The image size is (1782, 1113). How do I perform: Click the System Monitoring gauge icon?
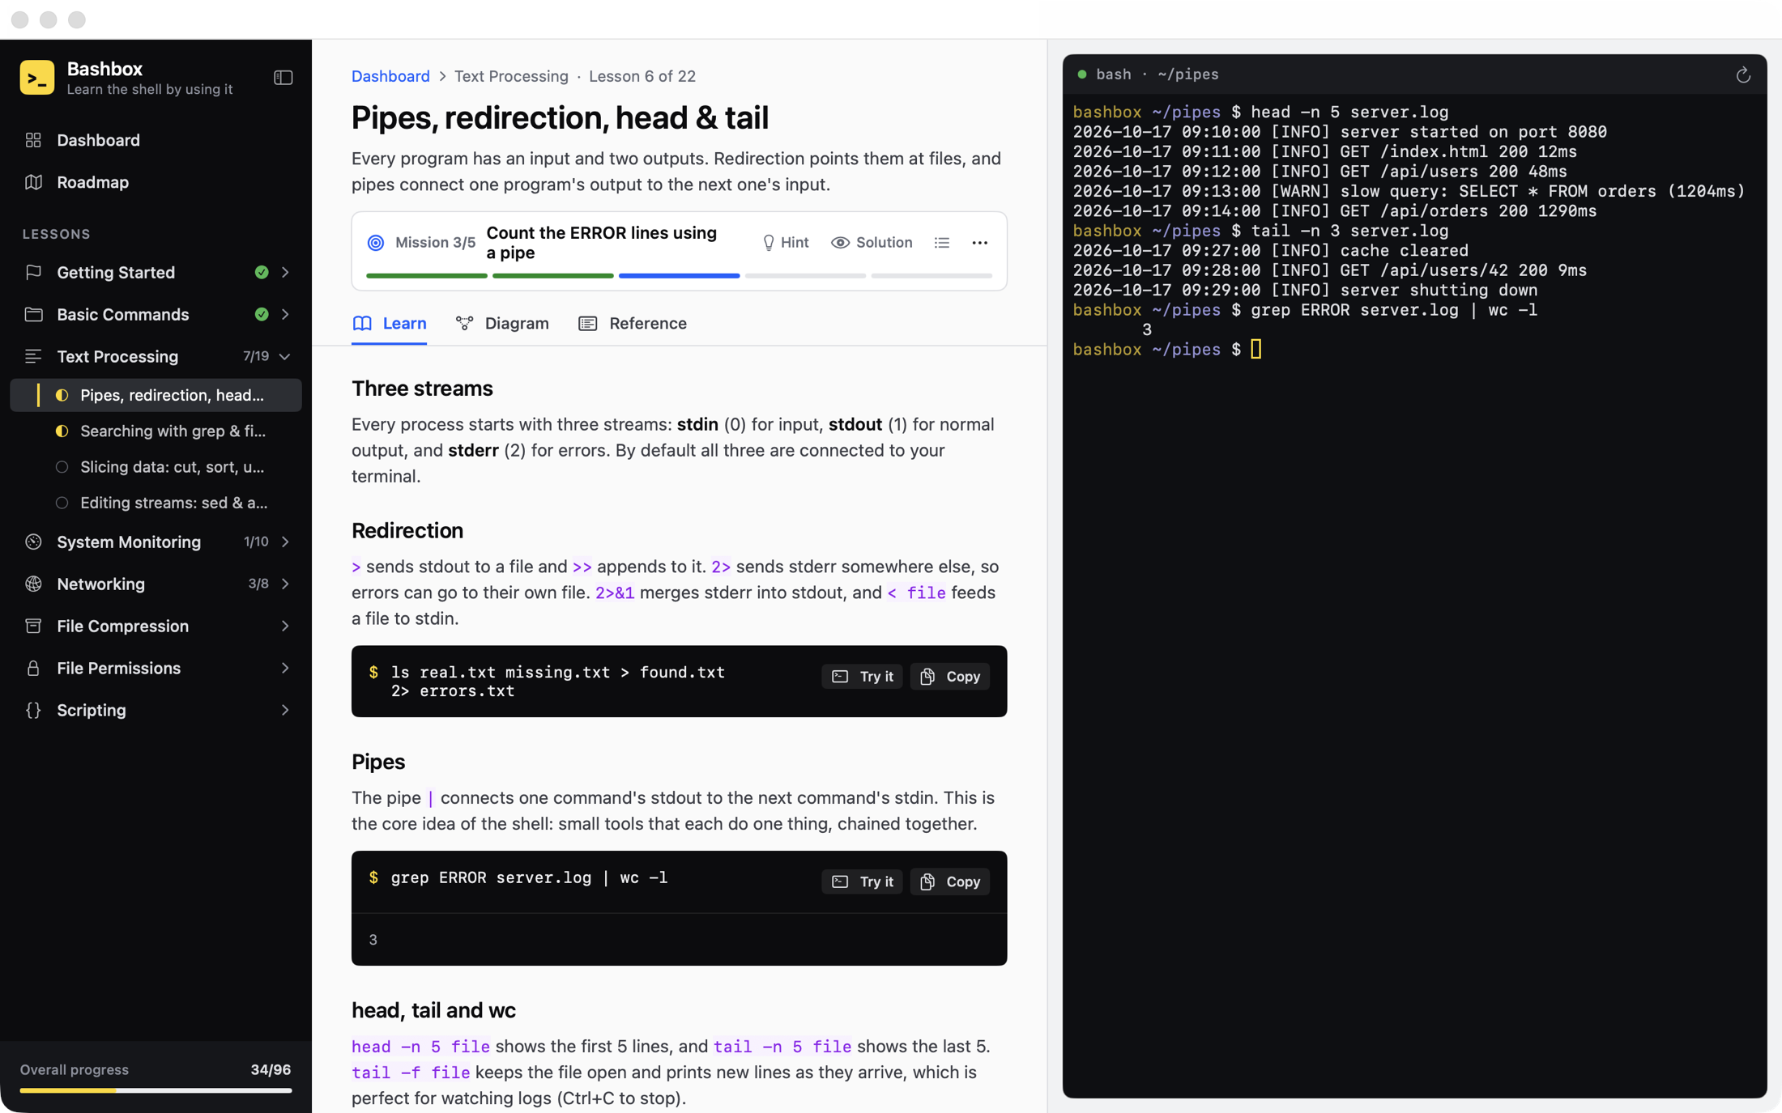[33, 542]
